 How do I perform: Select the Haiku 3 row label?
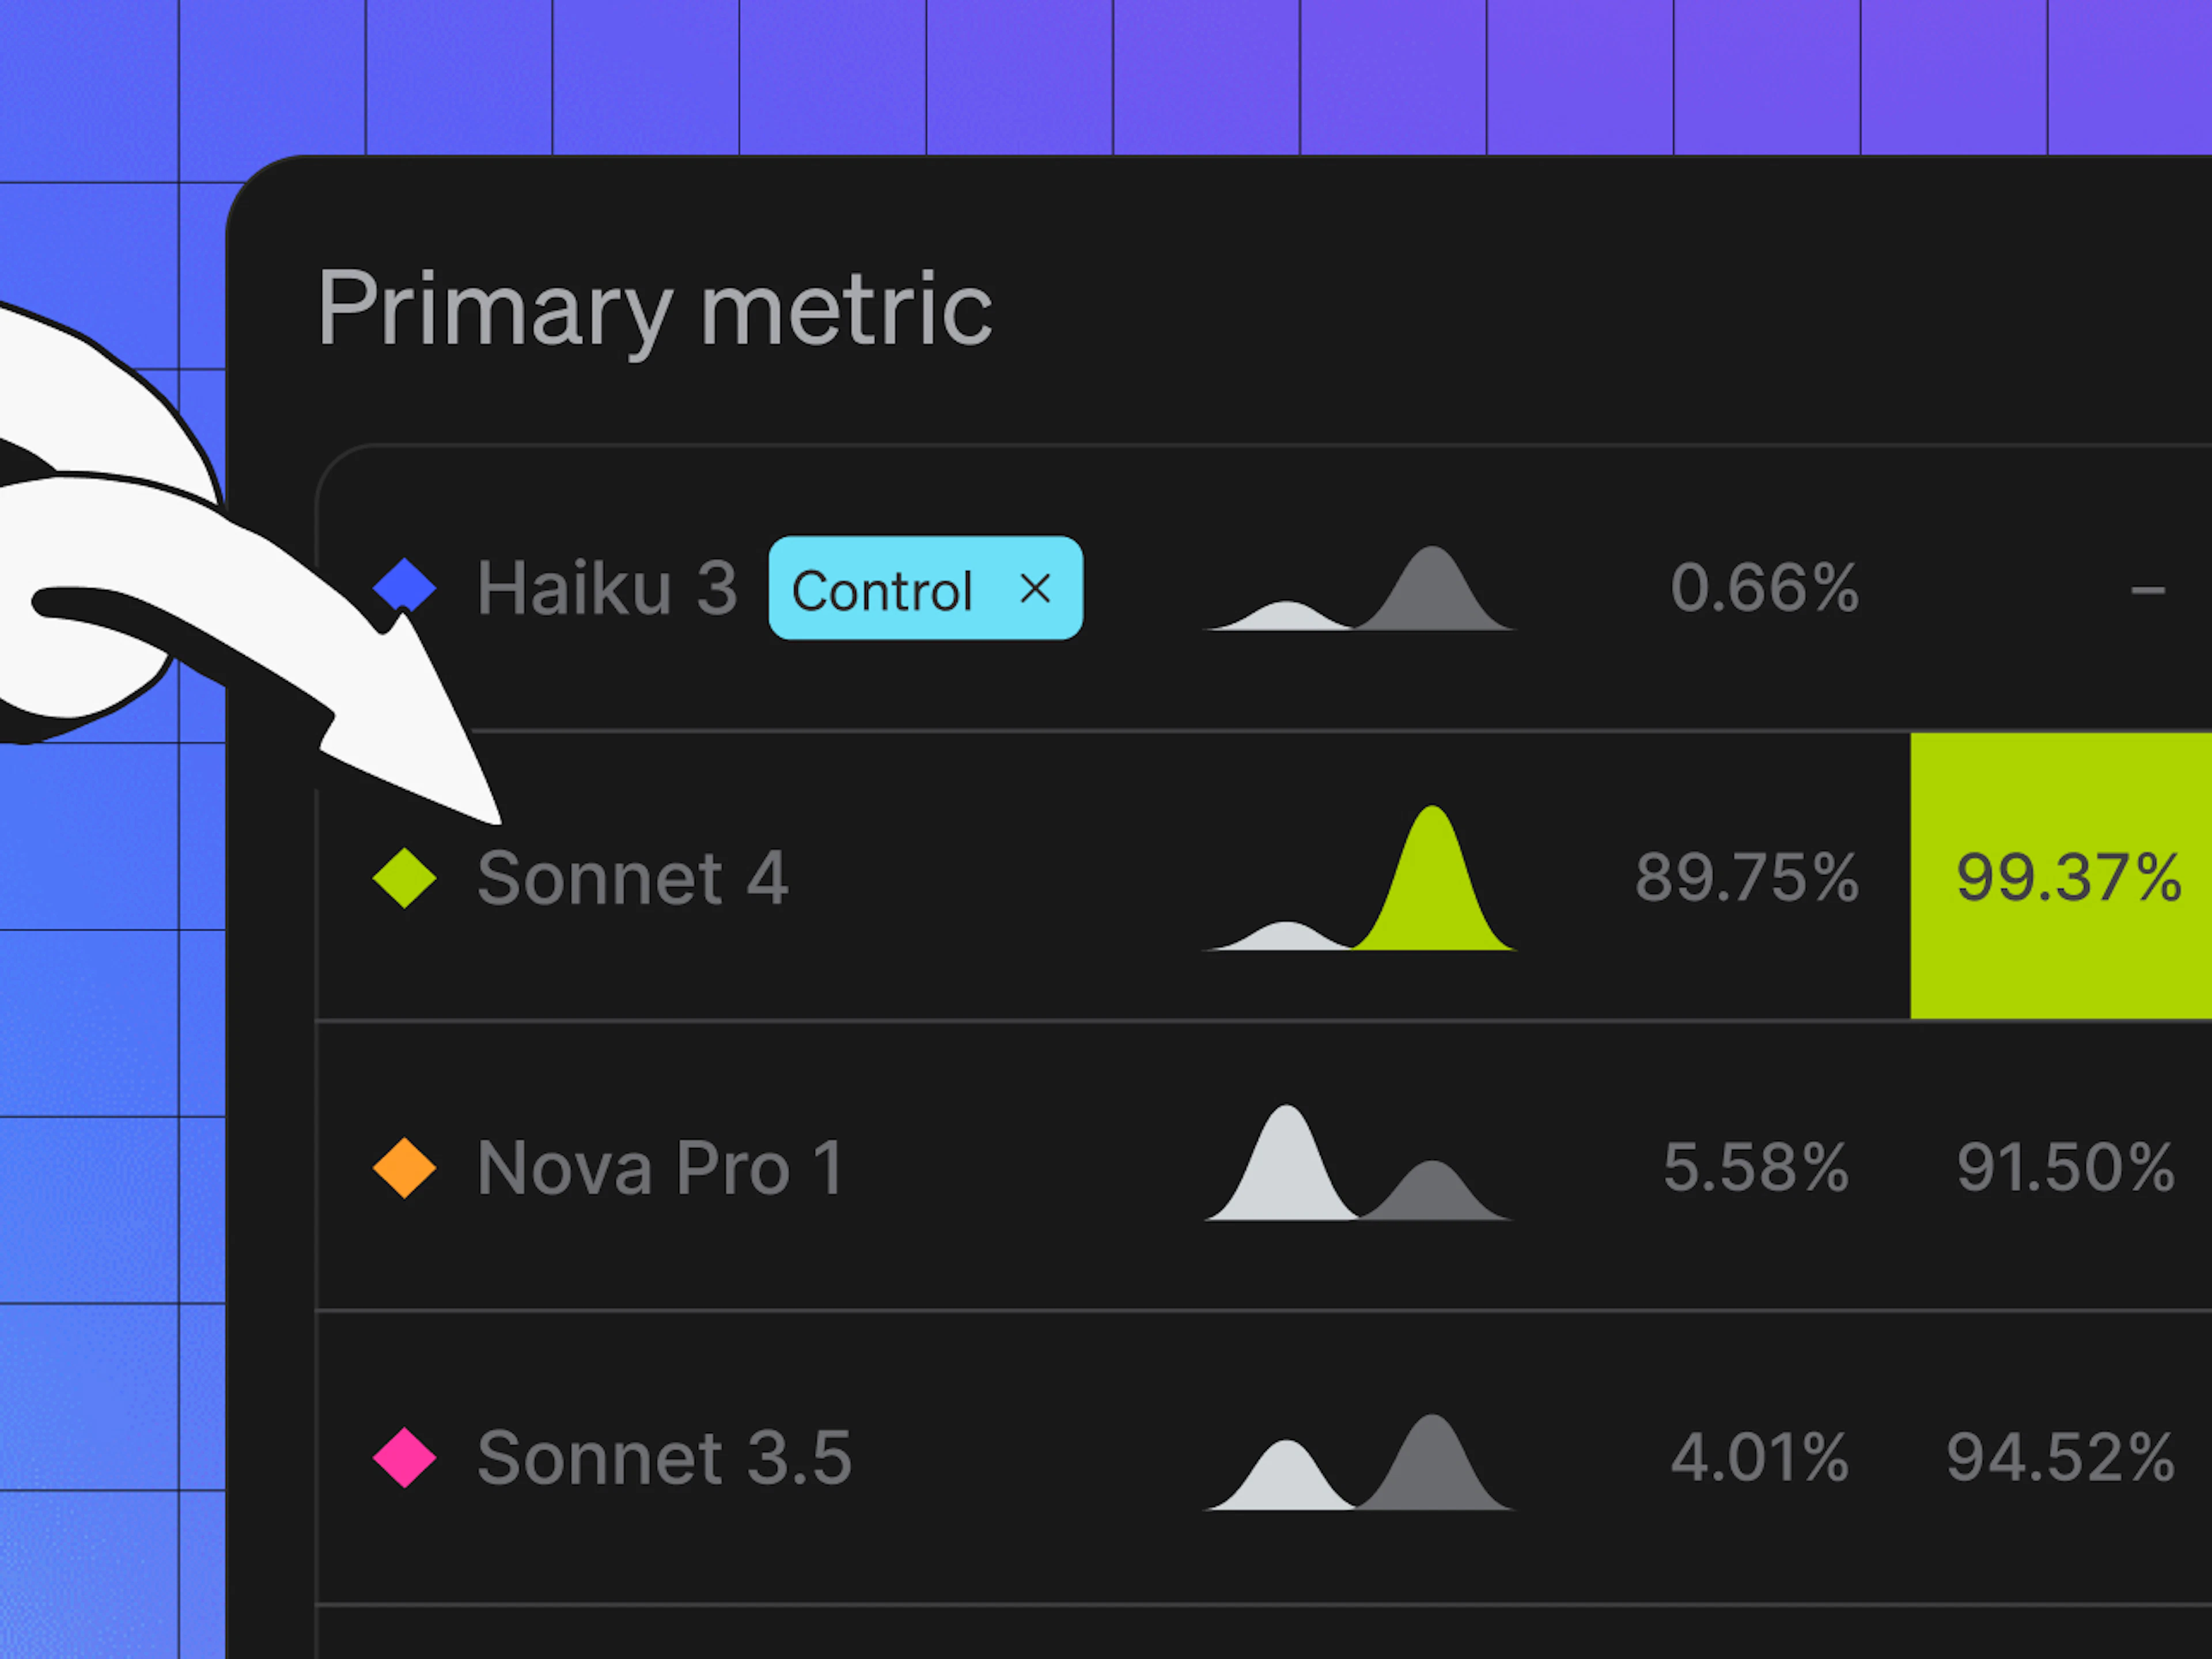(607, 587)
